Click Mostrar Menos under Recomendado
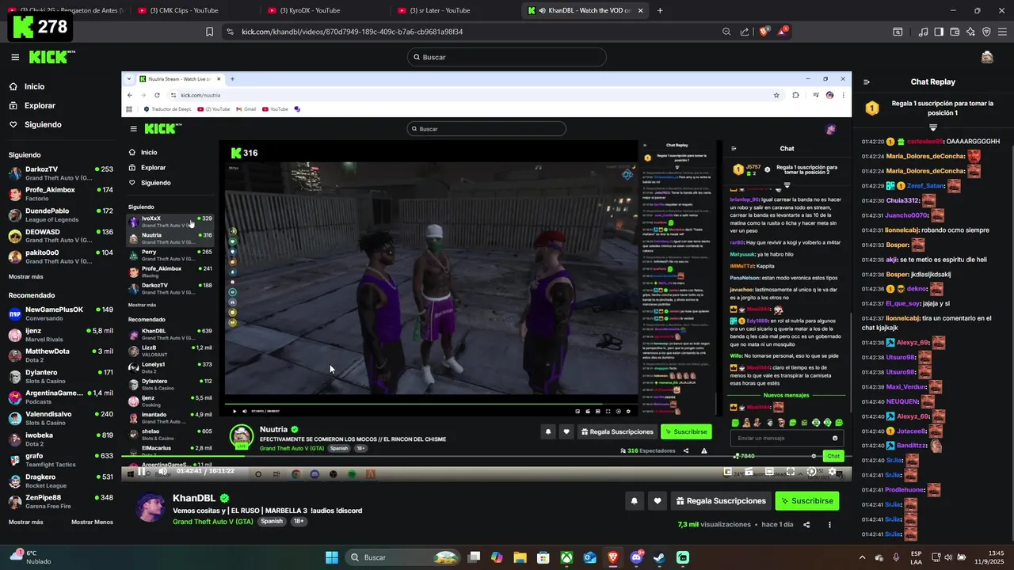The width and height of the screenshot is (1014, 570). pyautogui.click(x=92, y=522)
